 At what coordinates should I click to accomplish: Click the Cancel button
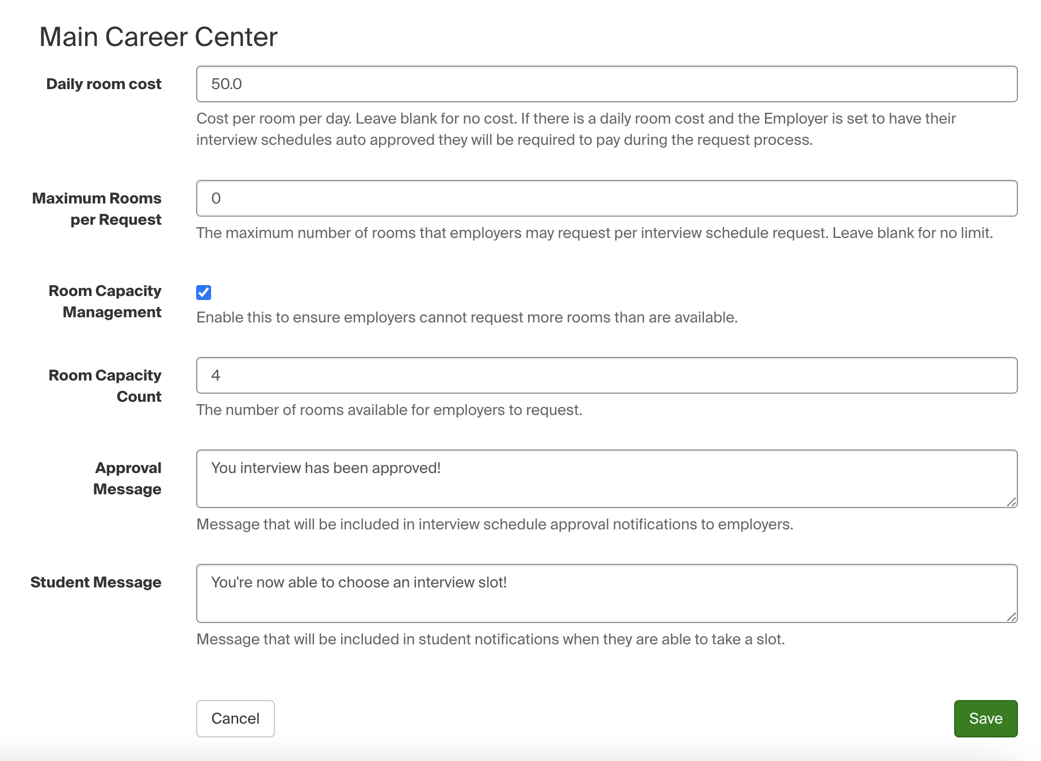(x=235, y=718)
